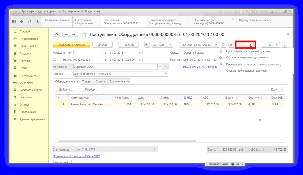303x175 pixels.
Task: Switch to the Услуги tab
Action: click(100, 81)
